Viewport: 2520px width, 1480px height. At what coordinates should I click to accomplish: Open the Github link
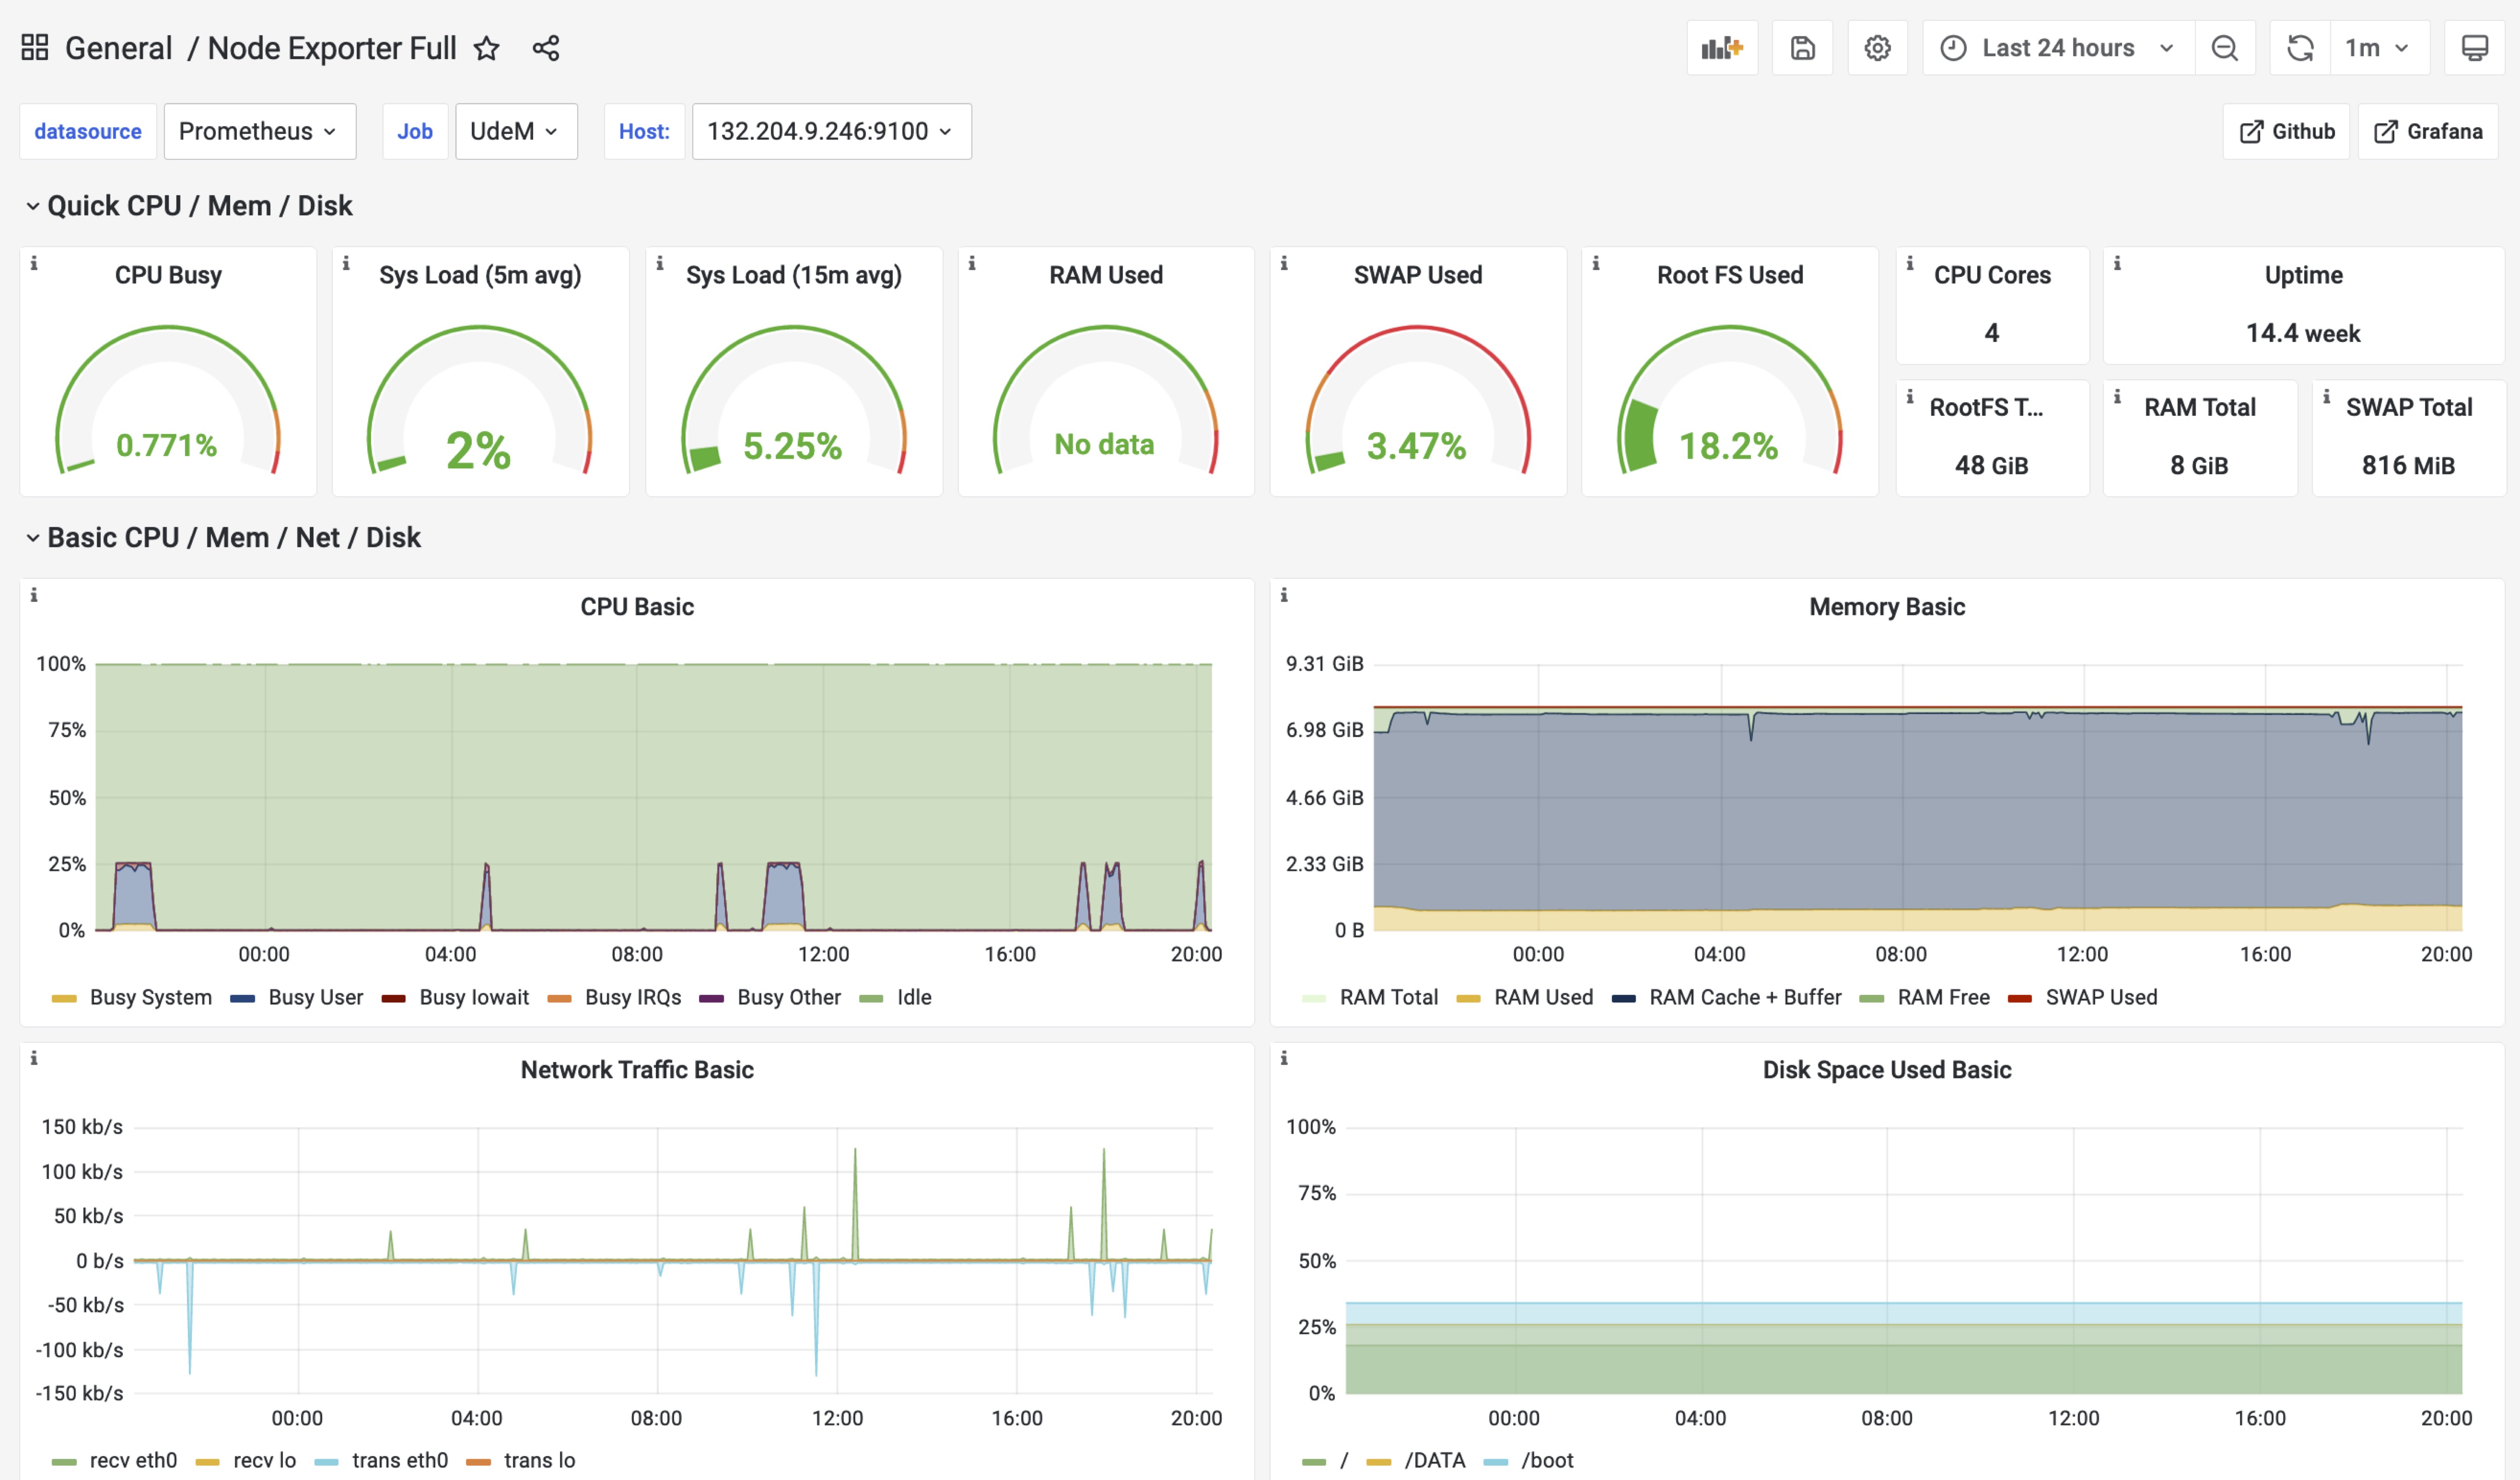[2286, 131]
